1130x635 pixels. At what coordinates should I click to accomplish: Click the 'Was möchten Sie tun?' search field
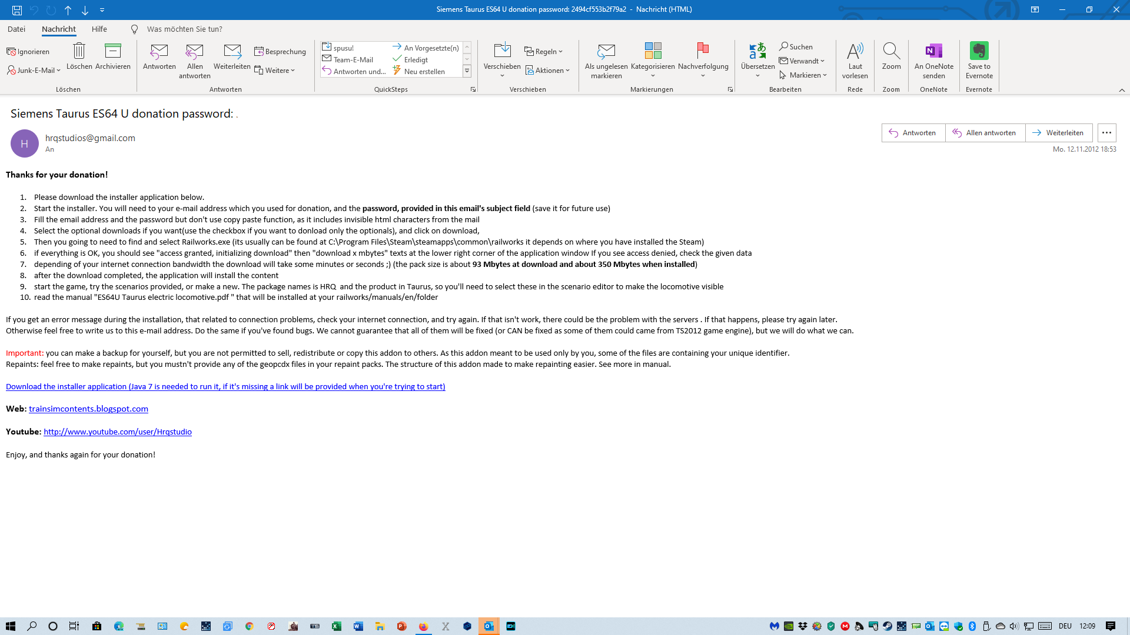184,29
